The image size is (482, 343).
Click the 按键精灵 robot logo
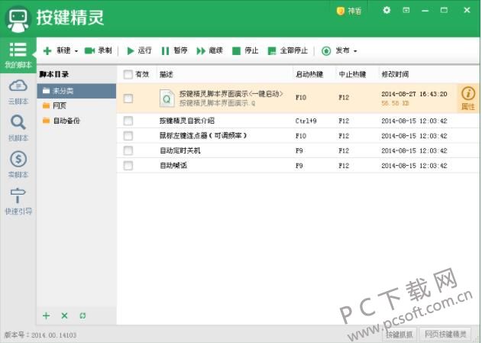pyautogui.click(x=18, y=19)
